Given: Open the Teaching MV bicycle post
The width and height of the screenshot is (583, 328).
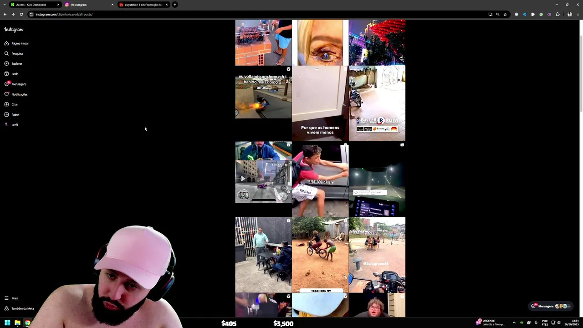Looking at the screenshot, I should pos(320,255).
